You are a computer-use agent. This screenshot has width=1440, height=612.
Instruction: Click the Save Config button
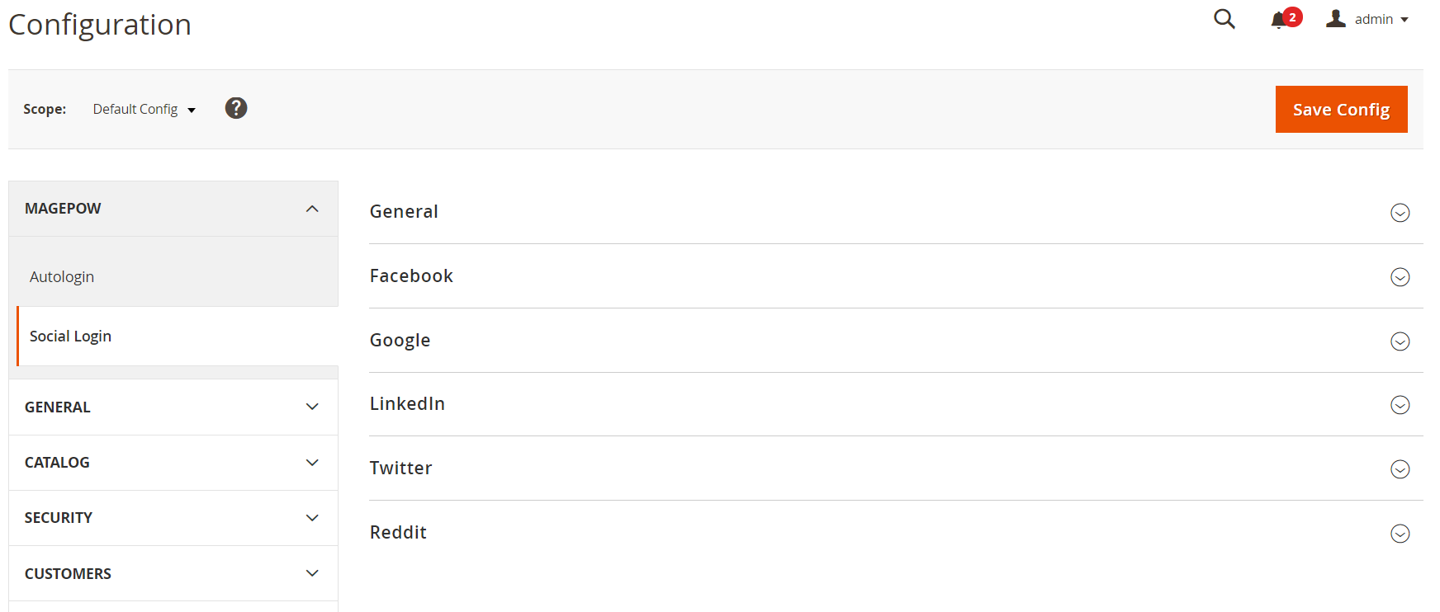(x=1341, y=109)
